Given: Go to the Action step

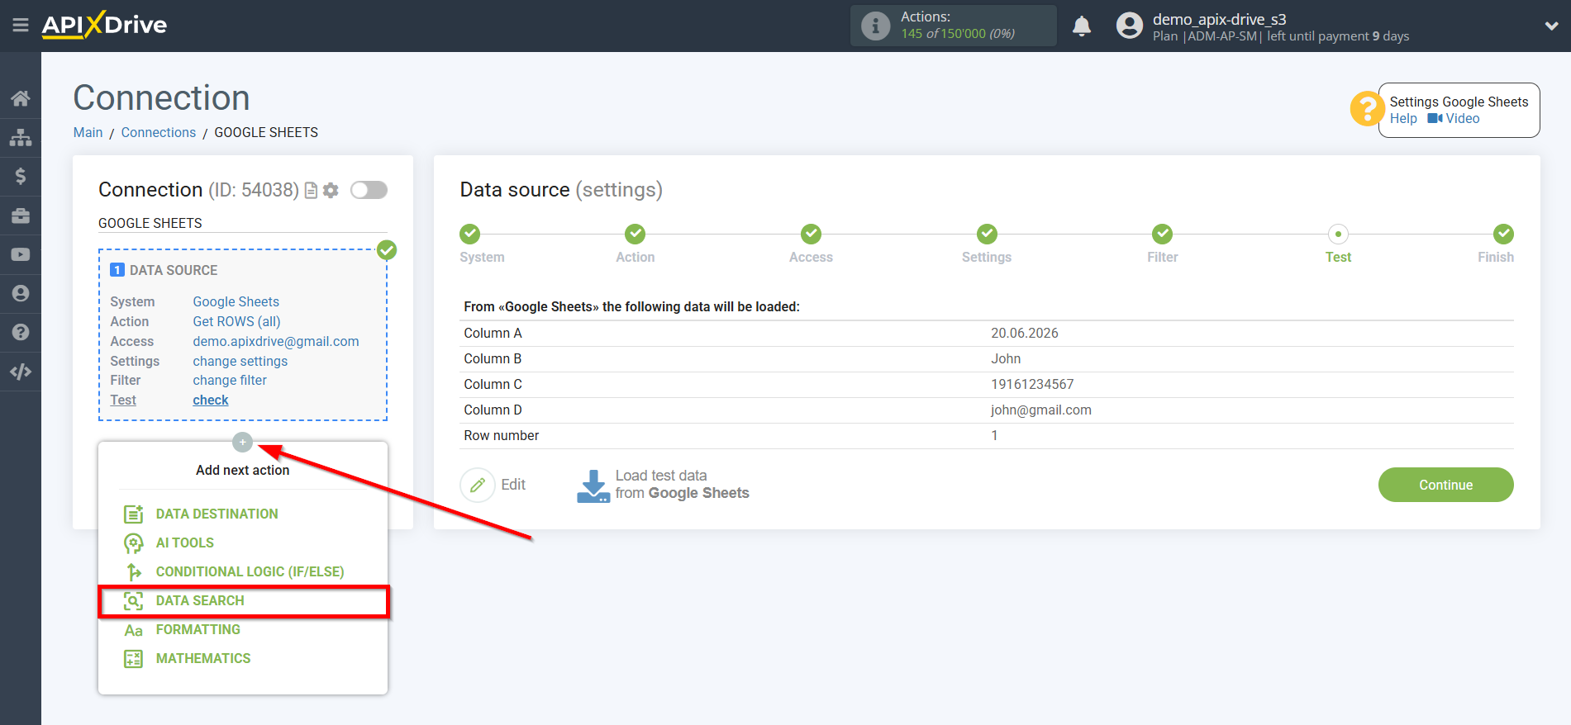Looking at the screenshot, I should tap(635, 234).
